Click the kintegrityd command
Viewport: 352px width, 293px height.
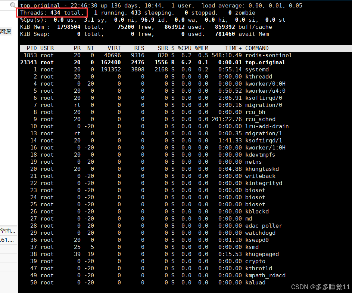(x=264, y=183)
